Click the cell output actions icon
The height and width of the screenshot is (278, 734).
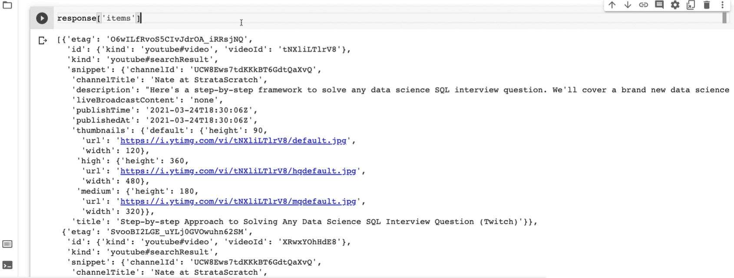click(43, 40)
